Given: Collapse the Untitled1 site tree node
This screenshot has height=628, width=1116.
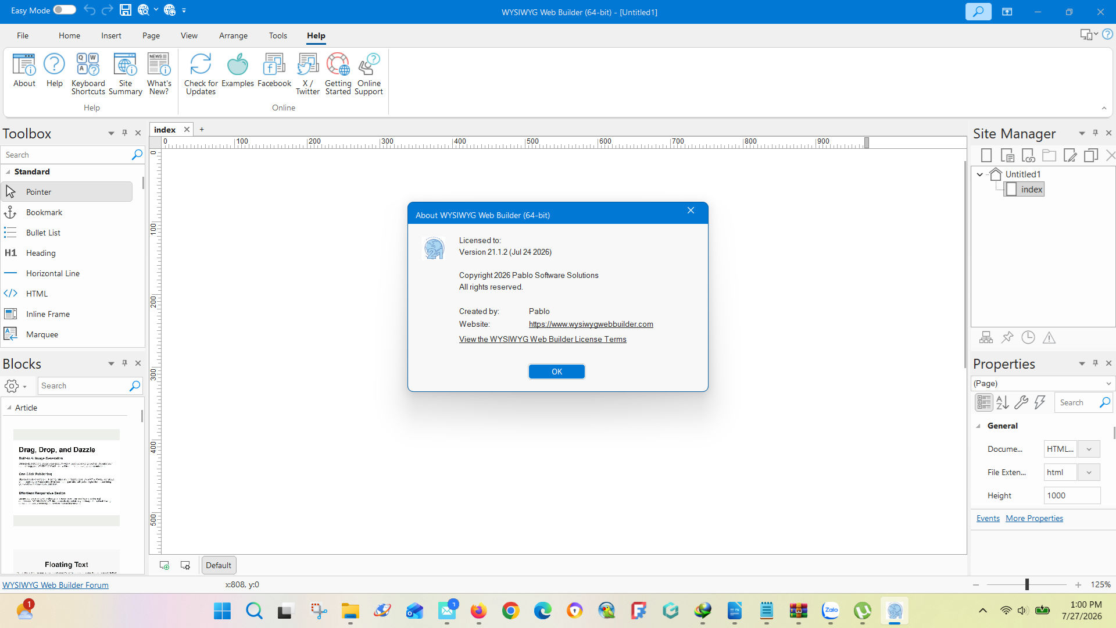Looking at the screenshot, I should (980, 174).
